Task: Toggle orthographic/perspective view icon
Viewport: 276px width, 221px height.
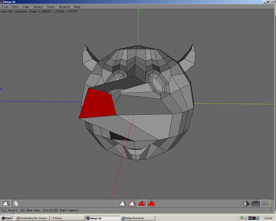Action: pyautogui.click(x=246, y=204)
